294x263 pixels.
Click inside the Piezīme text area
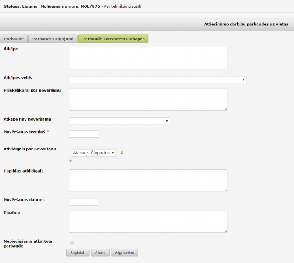[x=148, y=222]
